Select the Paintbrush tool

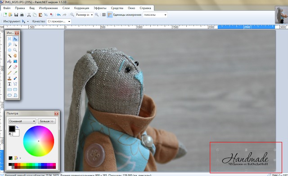[x=9, y=67]
